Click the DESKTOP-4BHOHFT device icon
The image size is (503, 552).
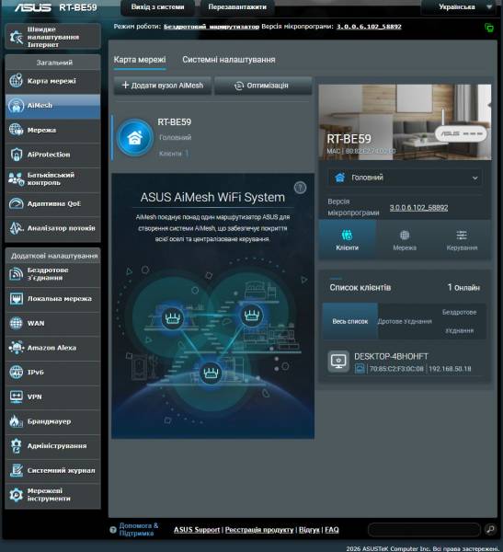coord(338,362)
